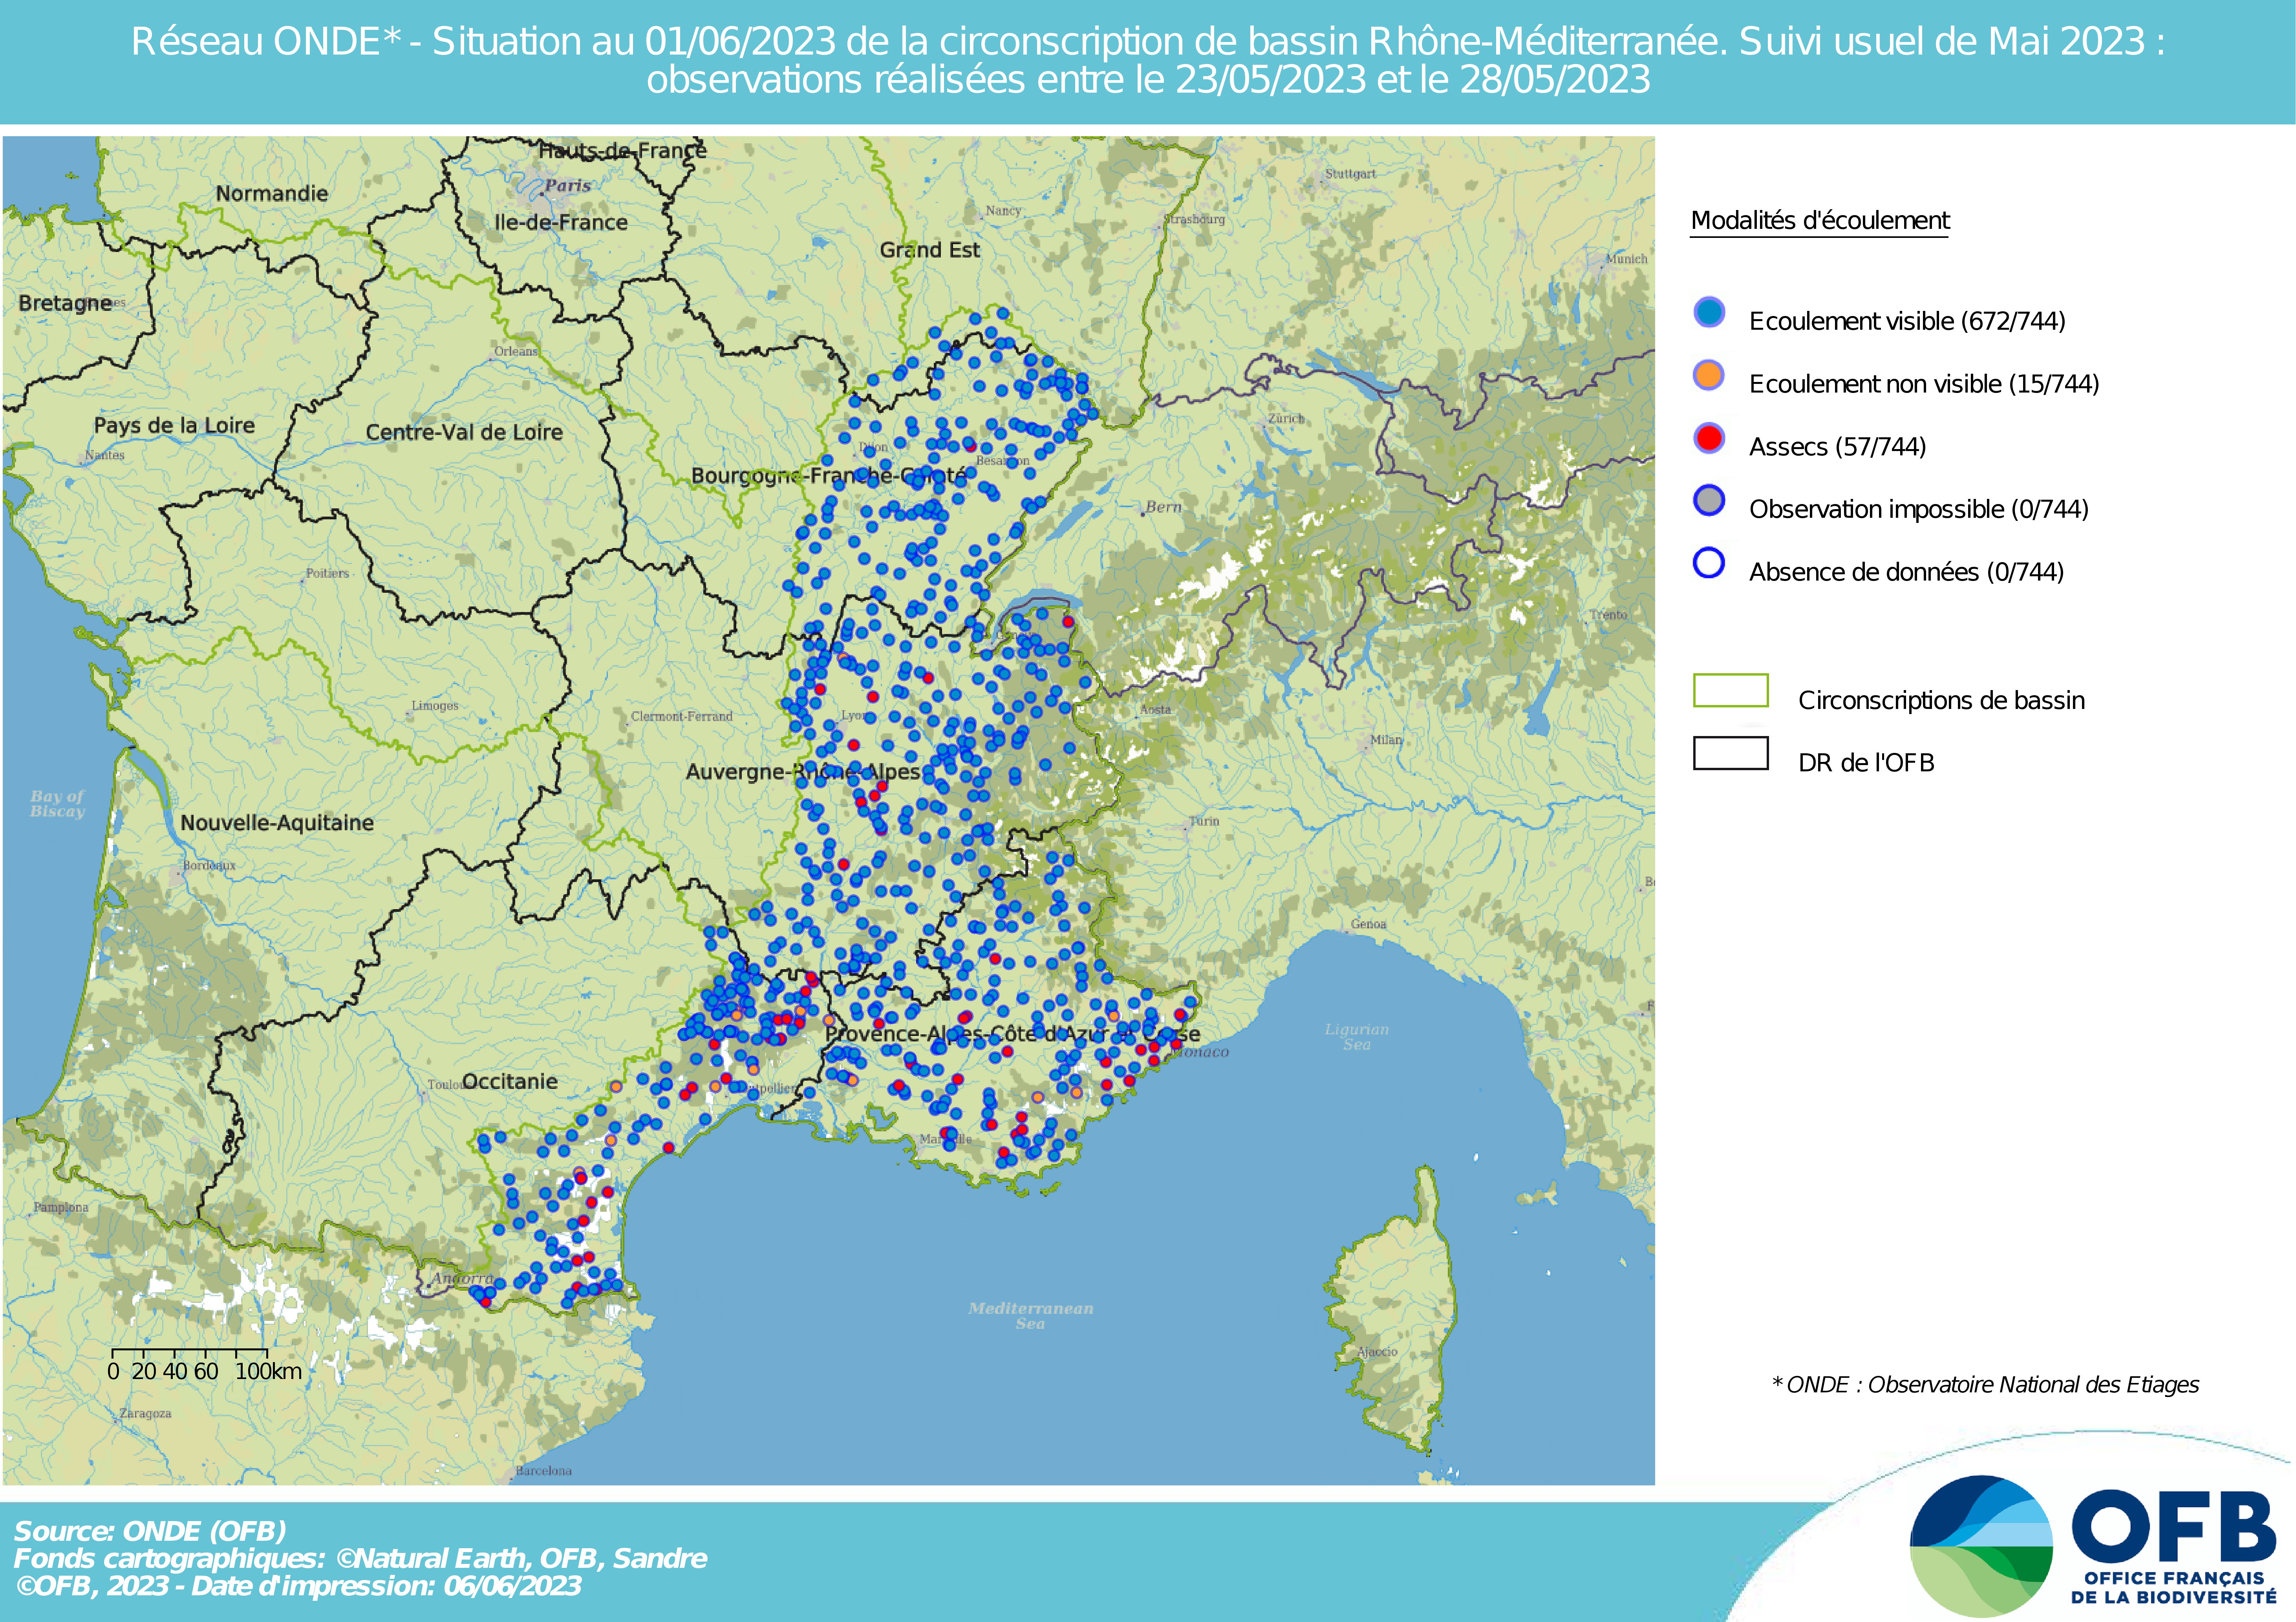Click the 'Bay of Biscay' label
Screen dimensions: 2296x1622
tap(57, 804)
